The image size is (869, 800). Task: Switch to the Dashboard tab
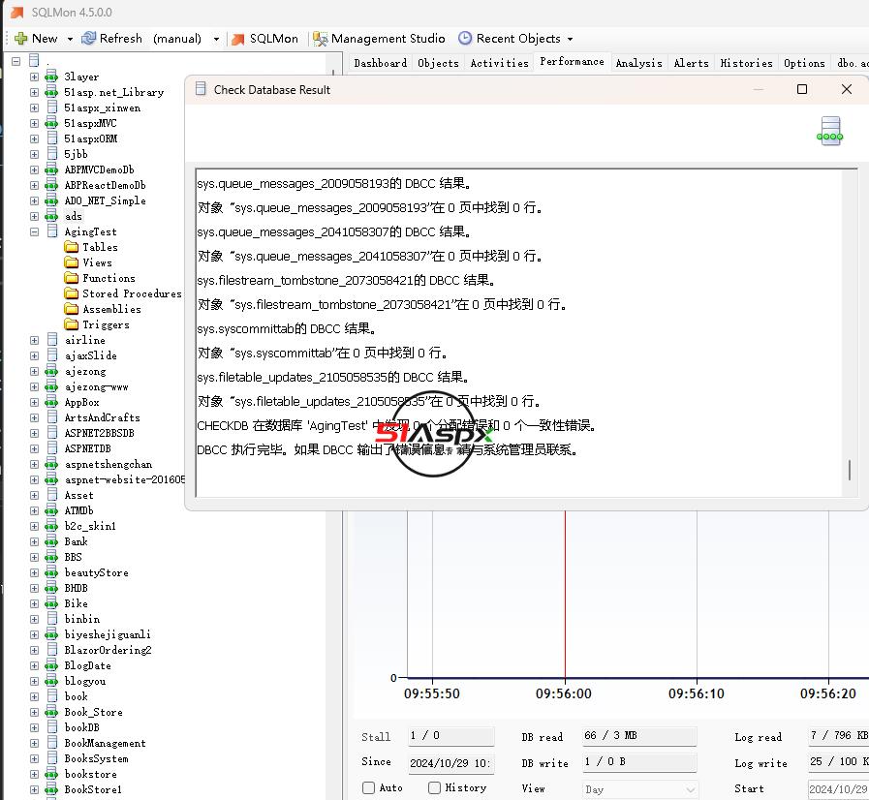coord(380,63)
